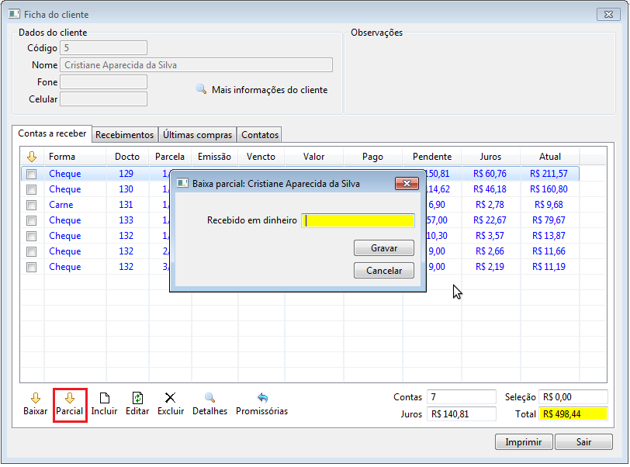Click the Nome field
630x467 pixels.
pyautogui.click(x=196, y=65)
